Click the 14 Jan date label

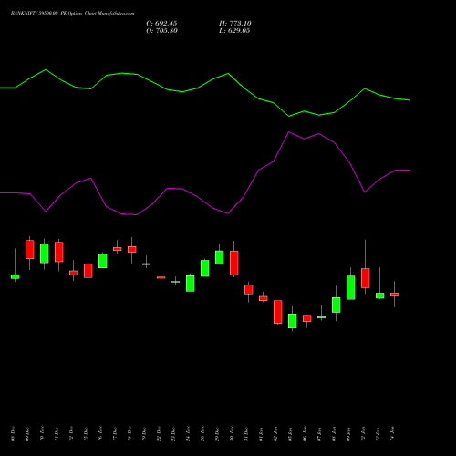coord(392,434)
